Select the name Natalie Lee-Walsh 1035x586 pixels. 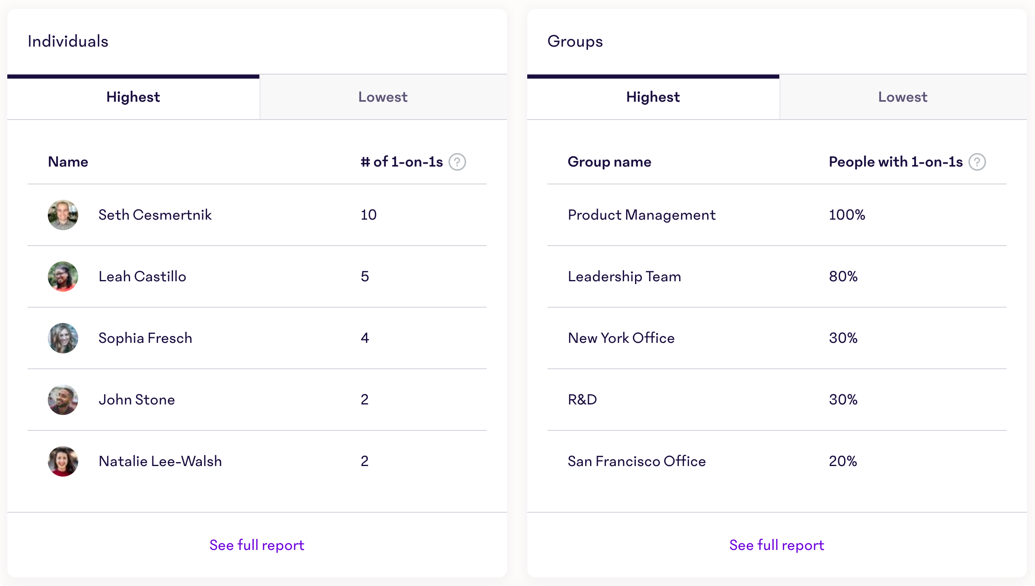[160, 461]
